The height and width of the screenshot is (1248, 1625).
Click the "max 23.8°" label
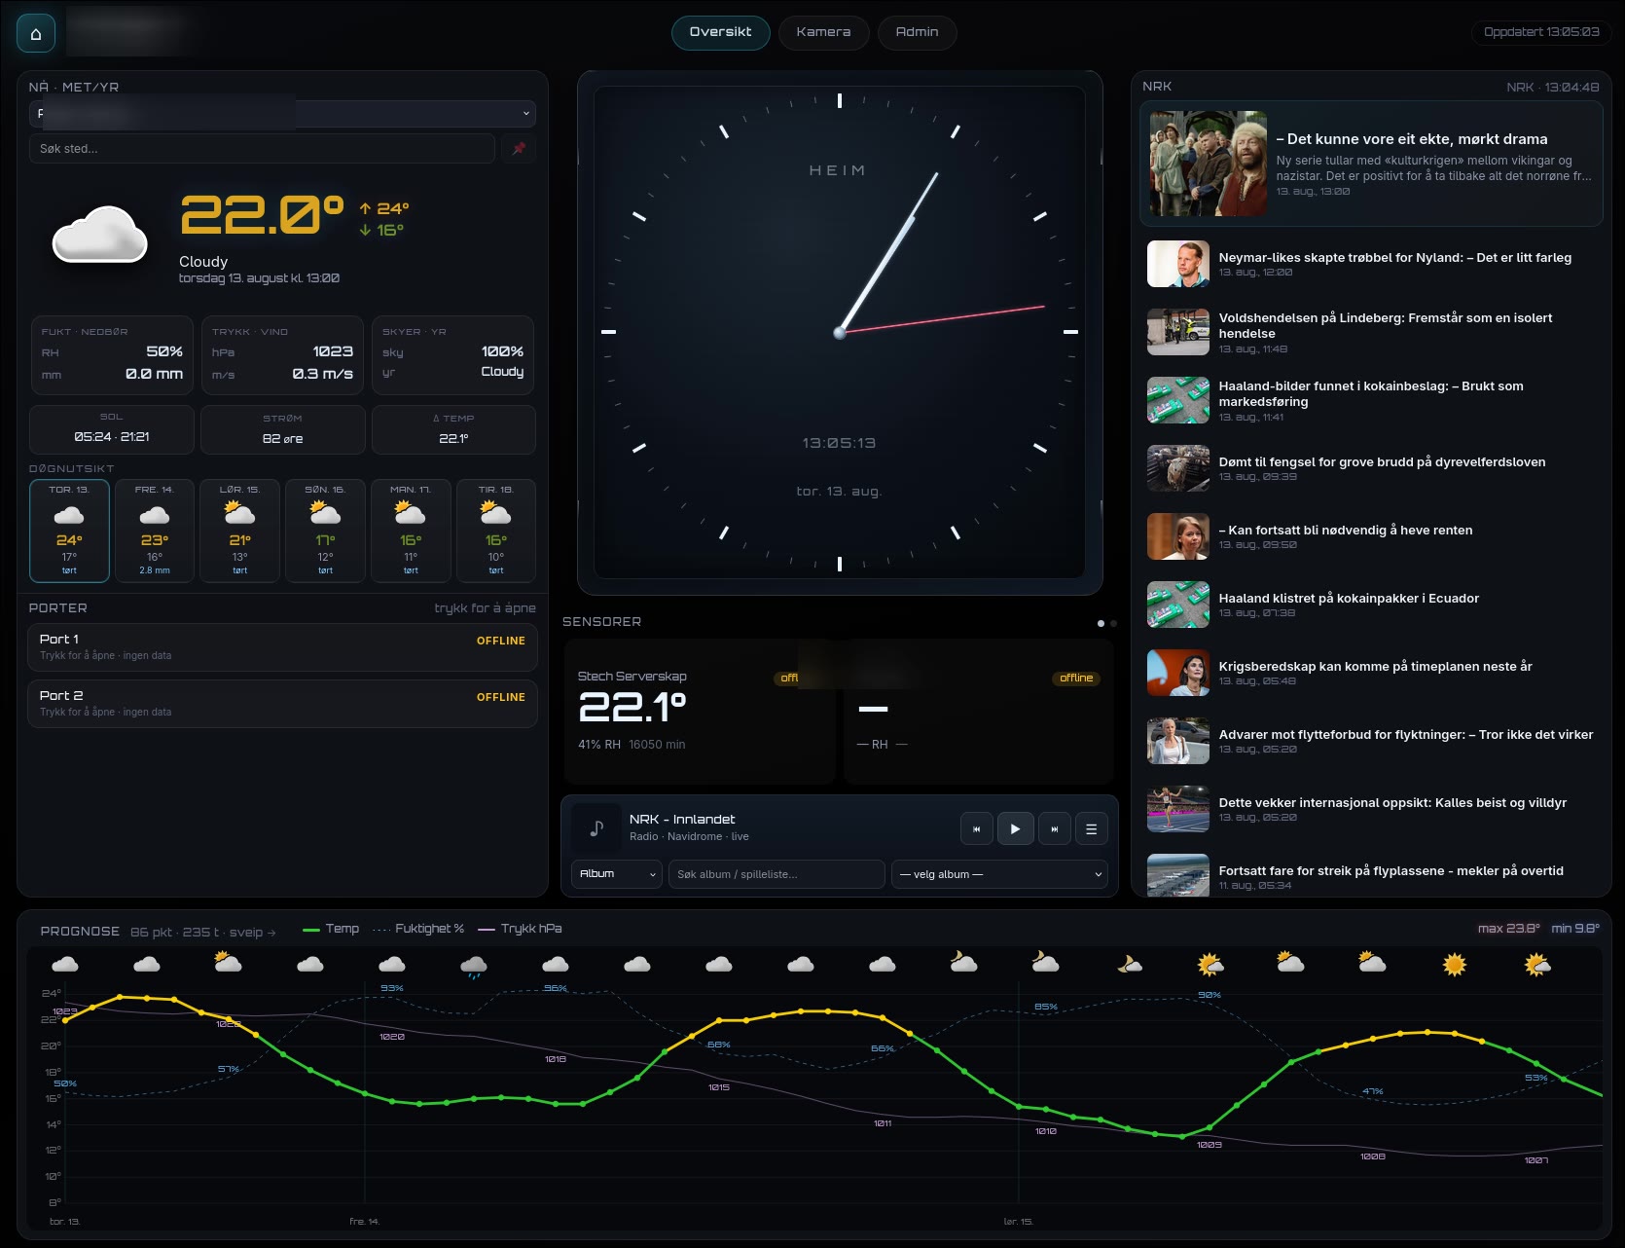(x=1508, y=929)
